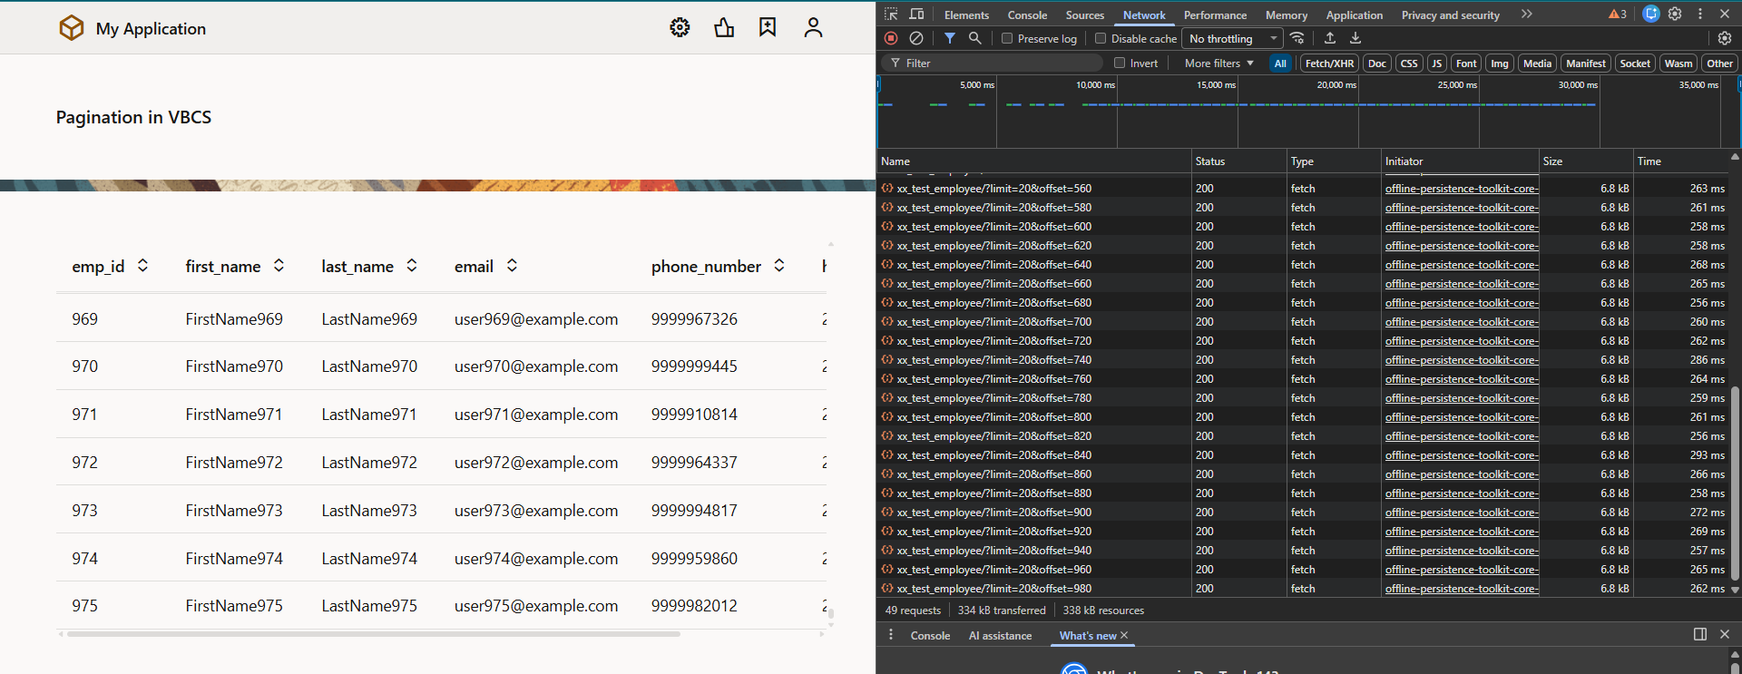1742x674 pixels.
Task: Open network search magnifier
Action: tap(974, 38)
